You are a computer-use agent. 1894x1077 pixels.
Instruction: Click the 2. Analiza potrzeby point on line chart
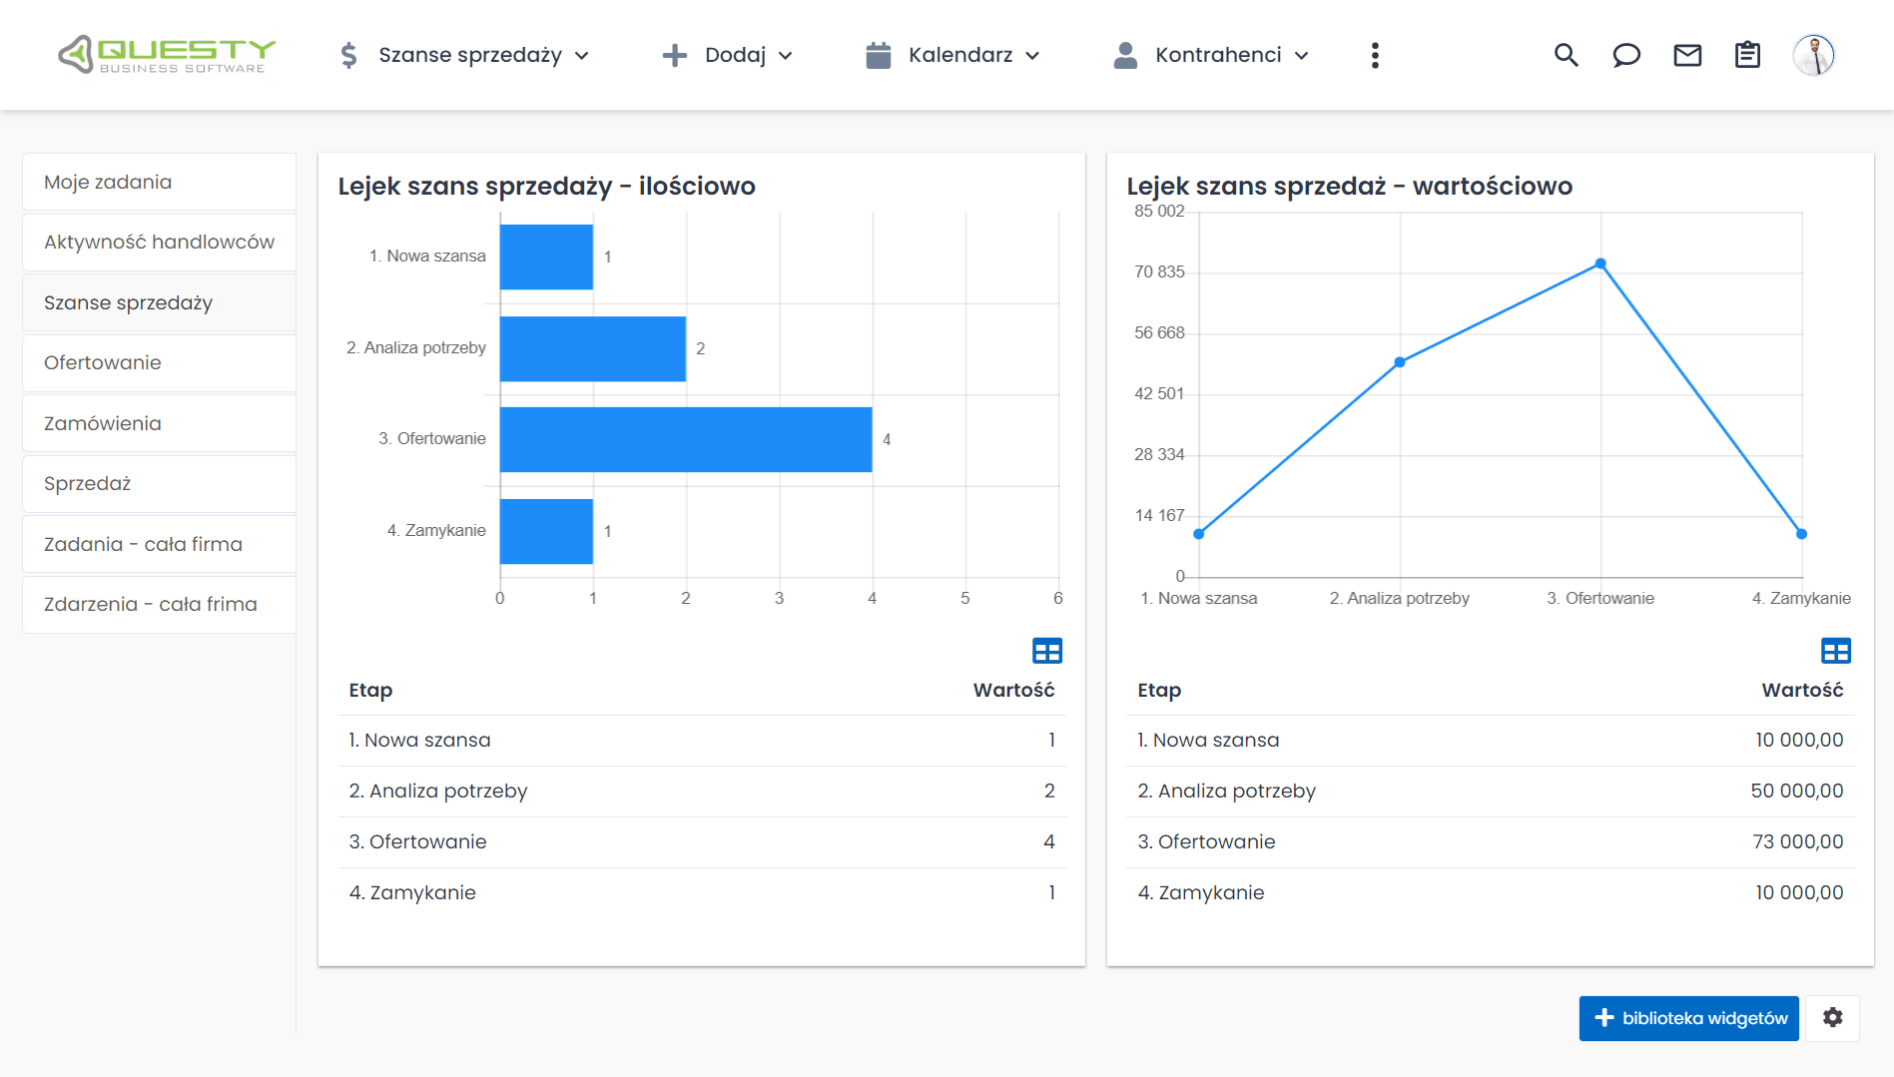tap(1400, 362)
